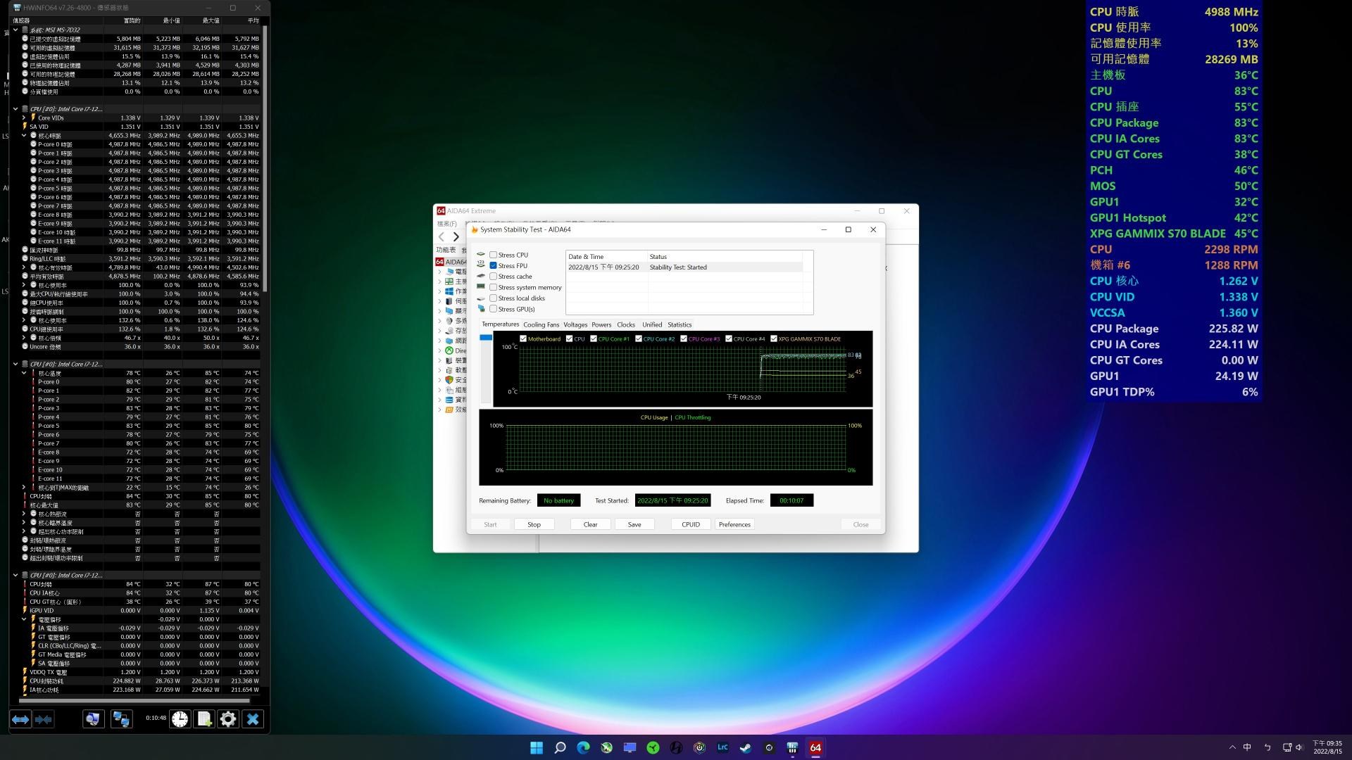Enable Stress GPU(s) checkbox
The height and width of the screenshot is (760, 1352).
(x=493, y=309)
